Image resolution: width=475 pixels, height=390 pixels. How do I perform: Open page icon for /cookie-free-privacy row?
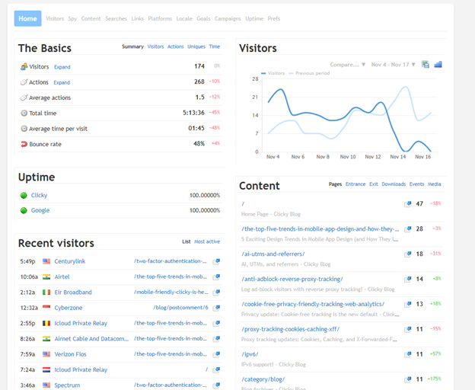(x=408, y=304)
